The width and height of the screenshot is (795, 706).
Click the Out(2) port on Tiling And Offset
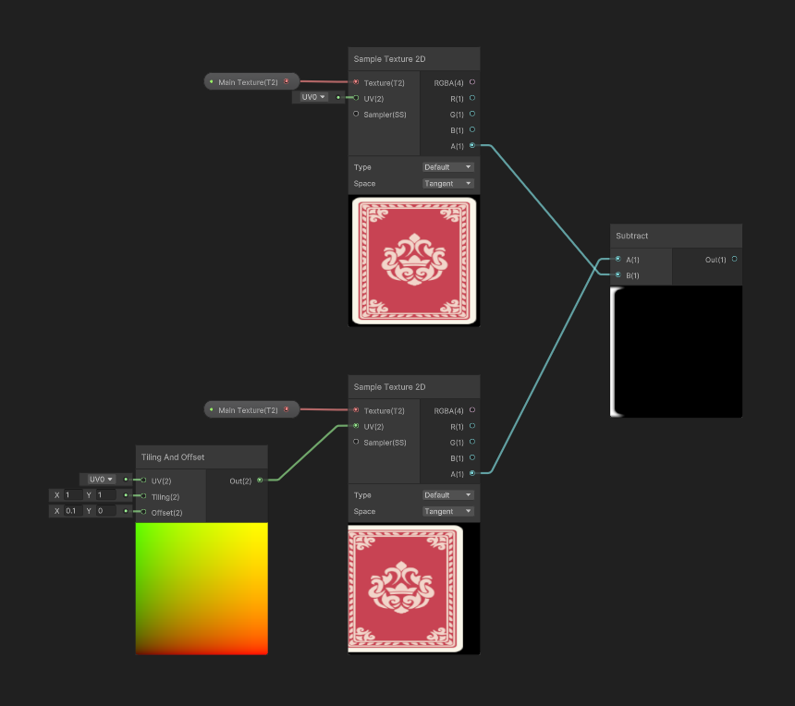260,481
